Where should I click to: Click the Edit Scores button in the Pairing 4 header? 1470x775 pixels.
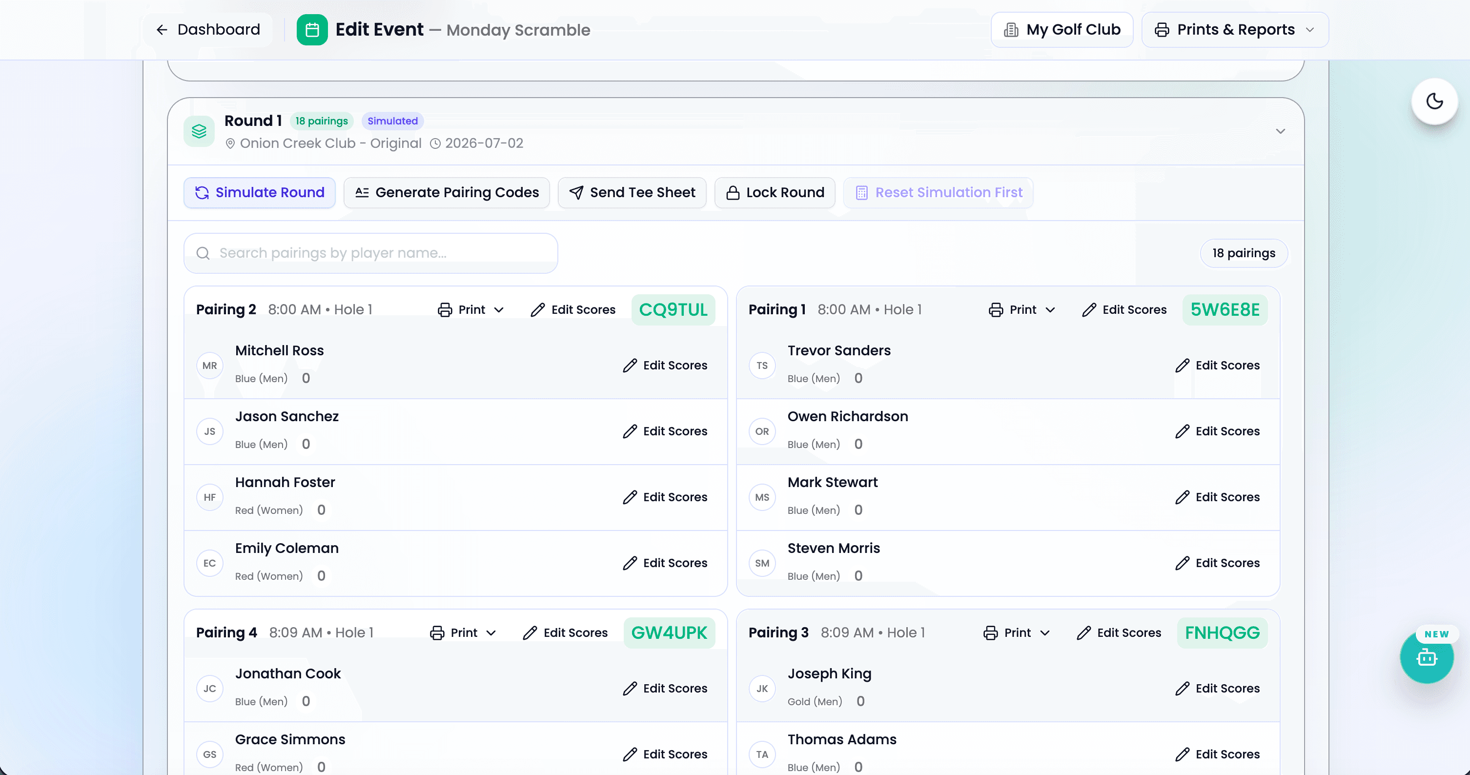coord(565,632)
